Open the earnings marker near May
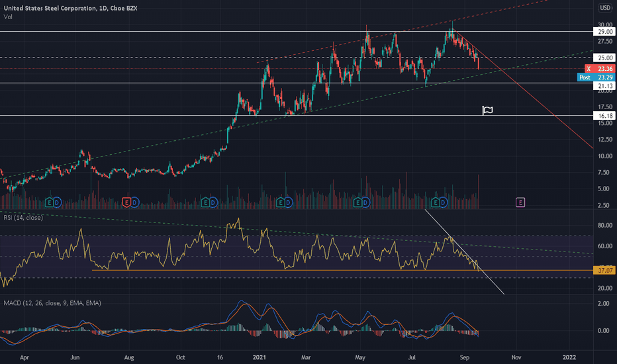Viewport: 617px width, 364px height. tap(357, 203)
